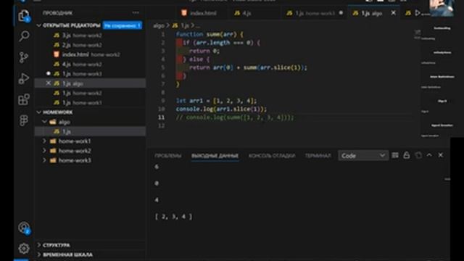
Task: Open the Explorer view in activity bar
Action: click(x=24, y=15)
